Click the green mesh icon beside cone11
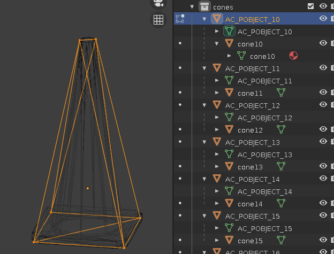334x254 pixels. click(281, 93)
